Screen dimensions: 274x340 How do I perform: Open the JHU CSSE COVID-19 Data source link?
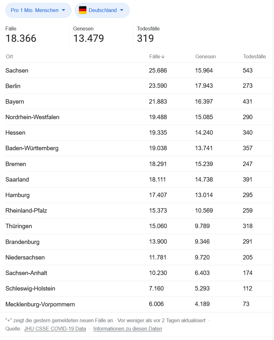coord(55,329)
